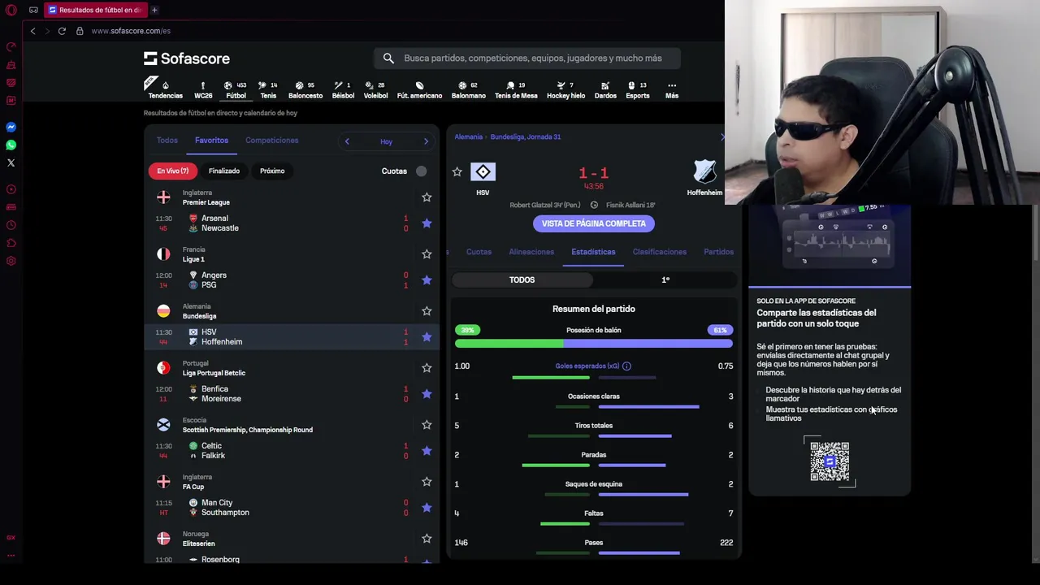This screenshot has height=585, width=1040.
Task: Open Messenger in the Opera sidebar
Action: [x=11, y=127]
